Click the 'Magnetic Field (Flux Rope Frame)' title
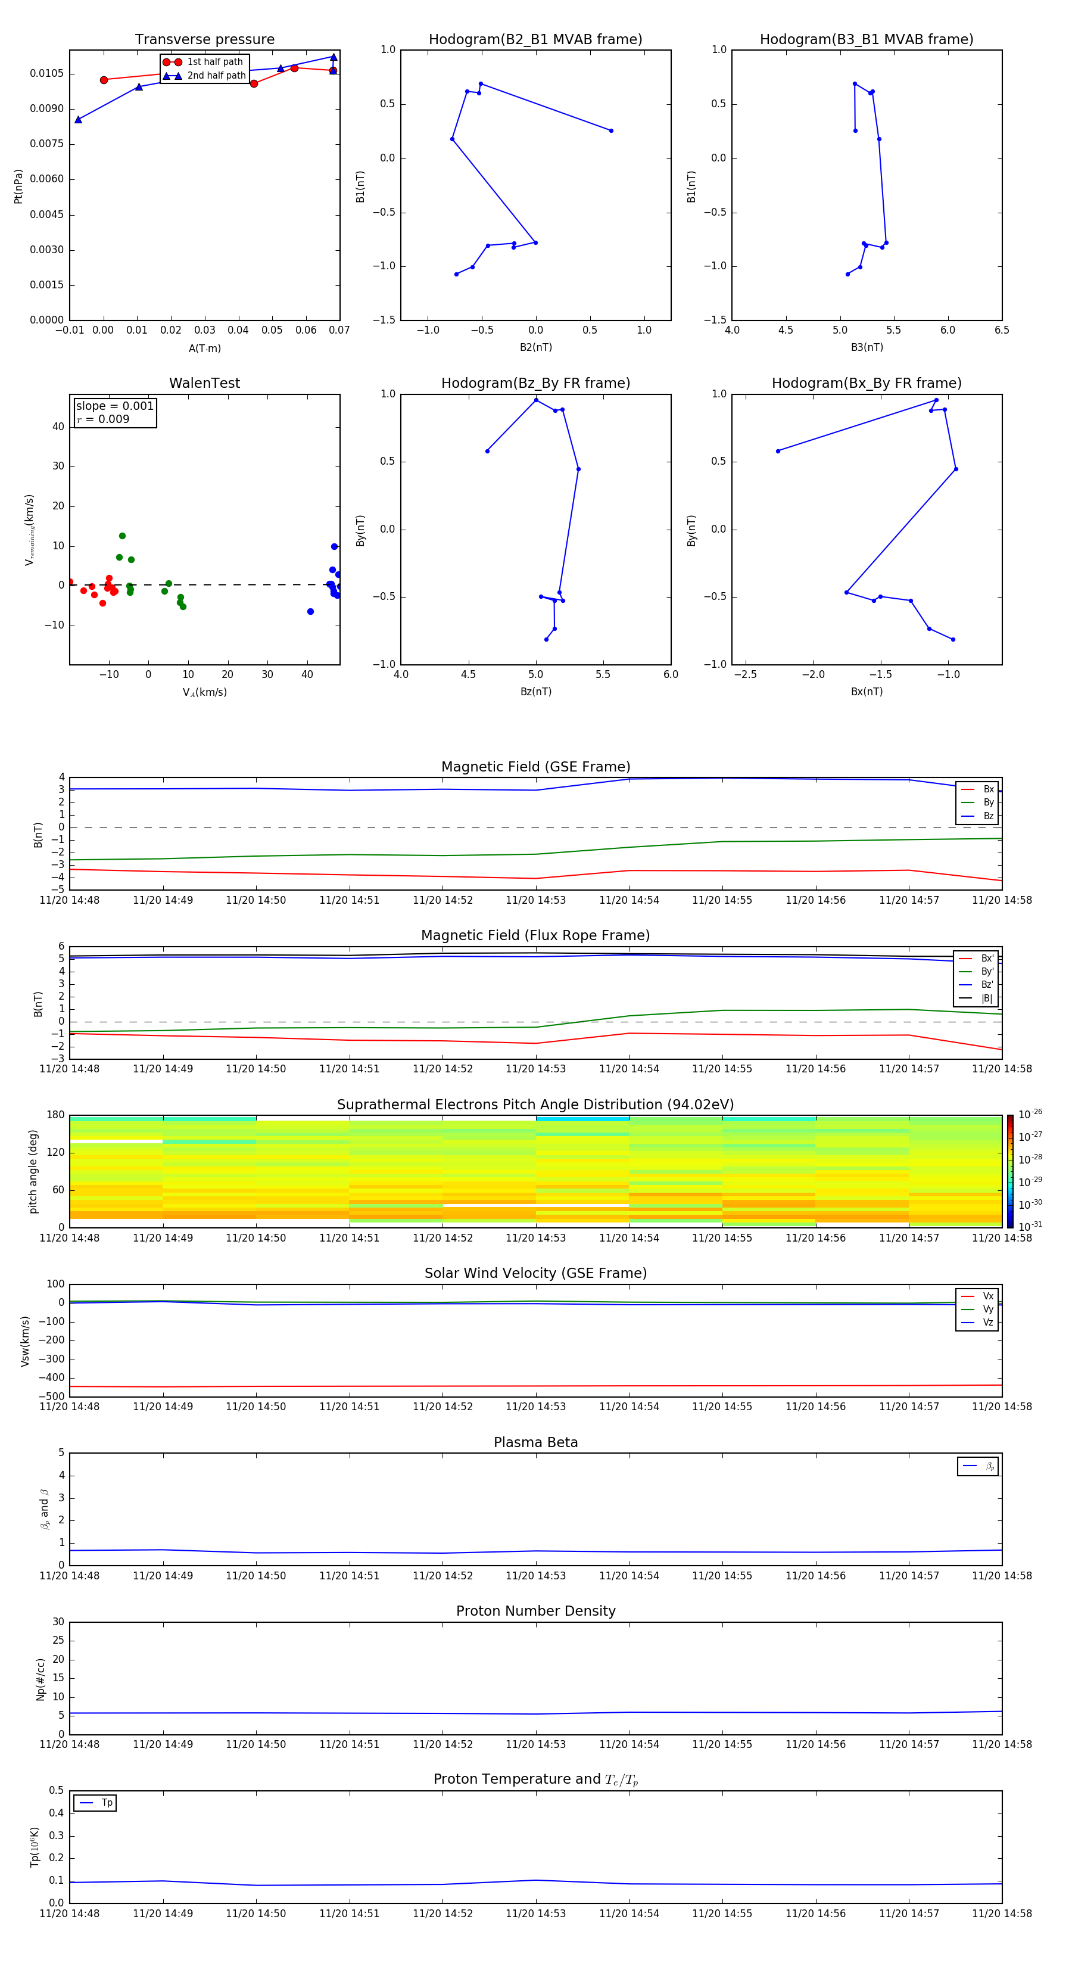This screenshot has height=1966, width=1072. (535, 936)
